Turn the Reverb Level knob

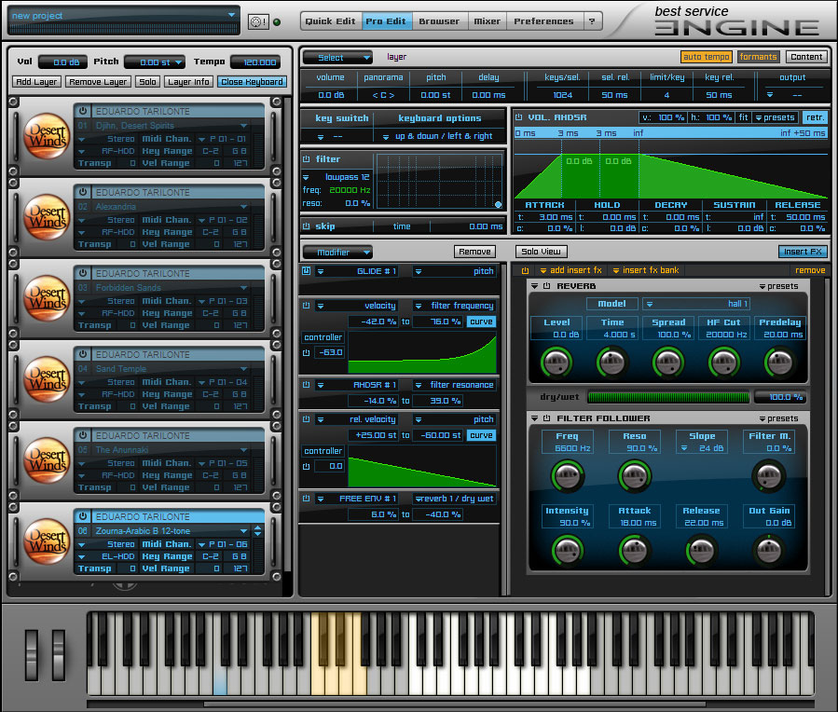click(556, 363)
